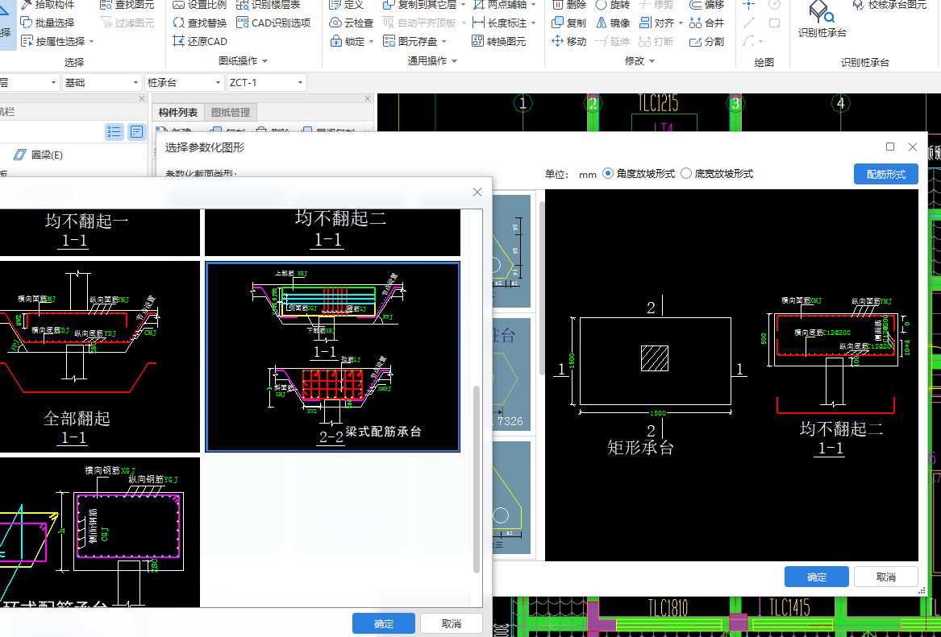Select the line drawing tool in 绘图
941x637 pixels.
[749, 23]
